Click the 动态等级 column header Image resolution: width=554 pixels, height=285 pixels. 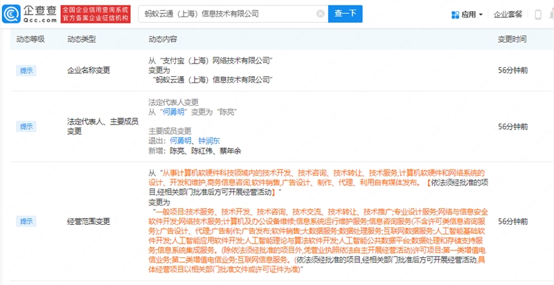tap(30, 39)
